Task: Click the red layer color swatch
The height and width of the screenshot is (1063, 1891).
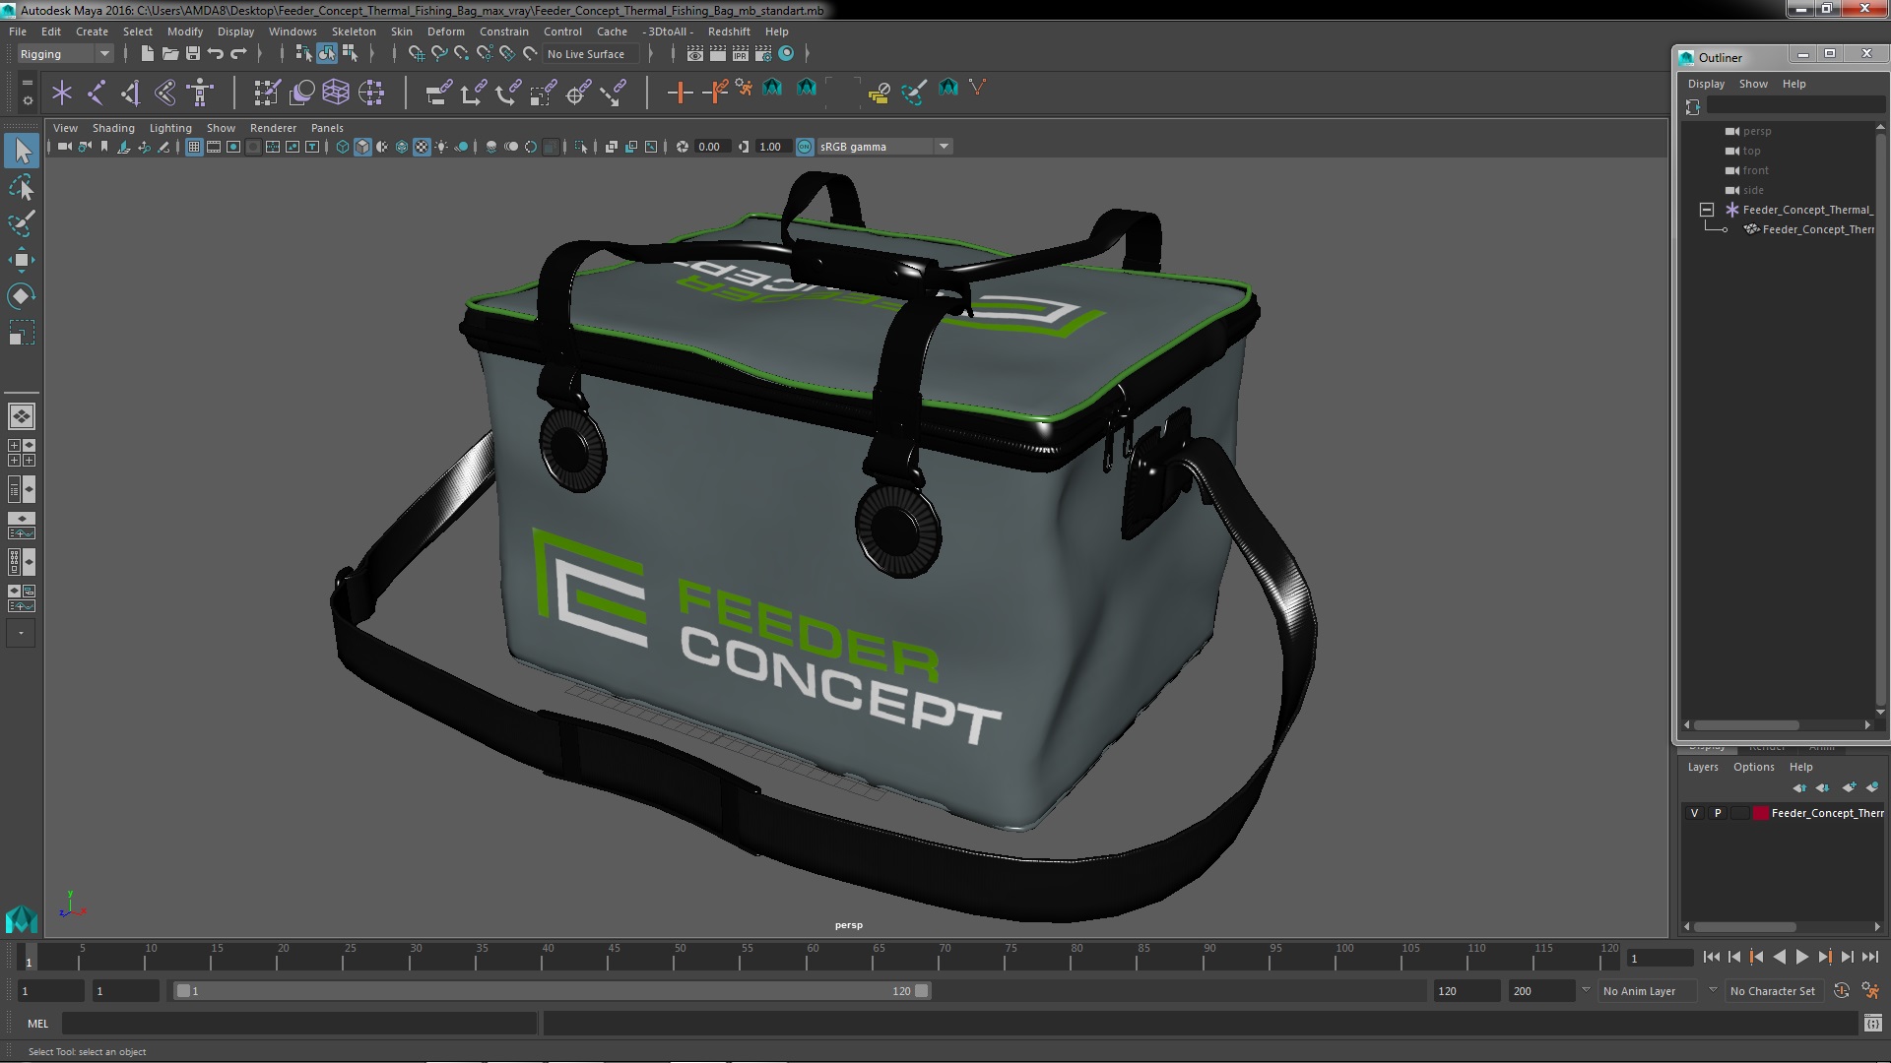Action: click(1761, 813)
